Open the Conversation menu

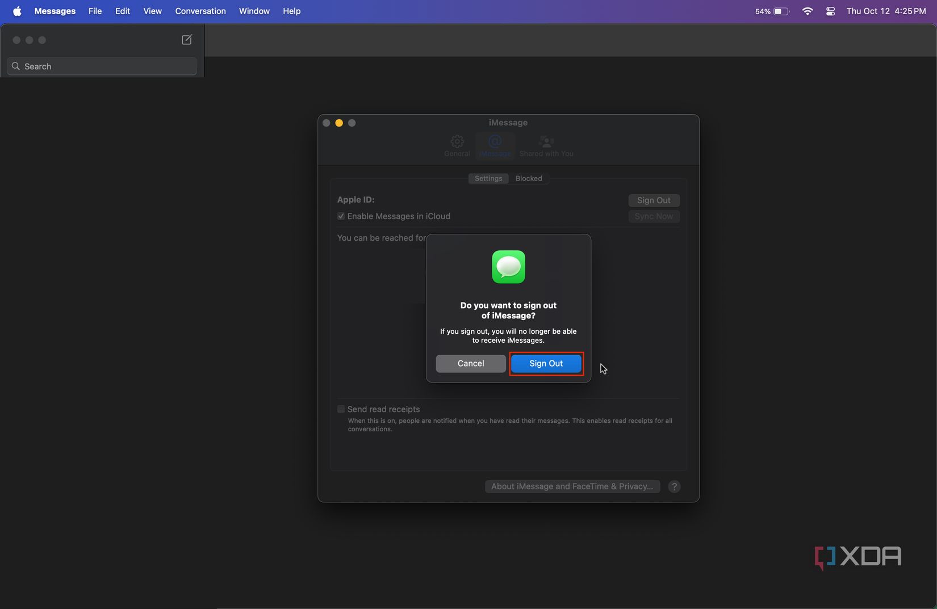(x=200, y=11)
